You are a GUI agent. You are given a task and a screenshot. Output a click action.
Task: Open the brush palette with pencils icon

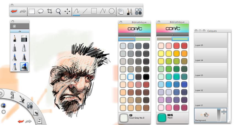[x=129, y=12]
